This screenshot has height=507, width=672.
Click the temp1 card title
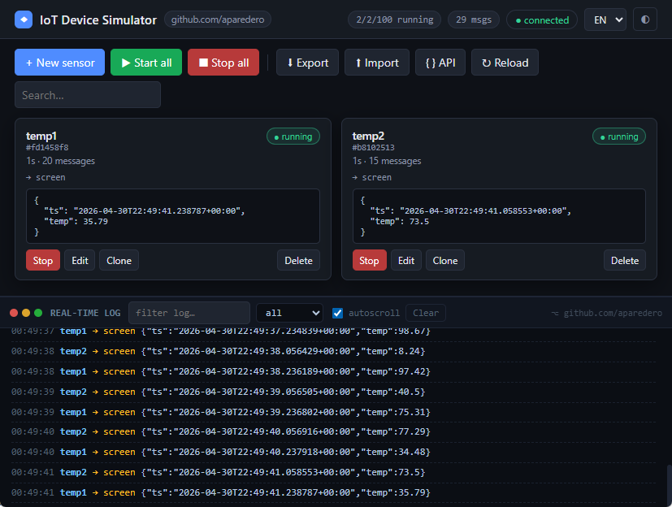(x=41, y=136)
